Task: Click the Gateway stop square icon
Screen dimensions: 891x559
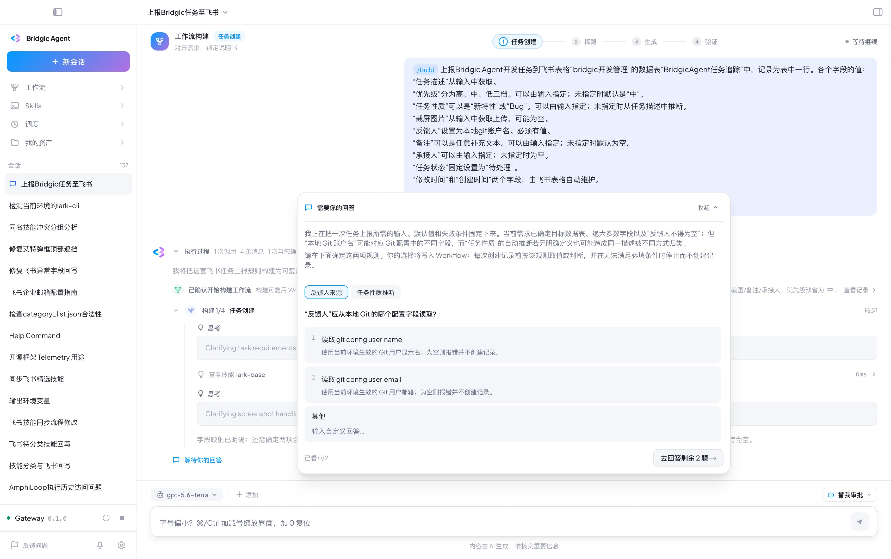Action: 122,518
